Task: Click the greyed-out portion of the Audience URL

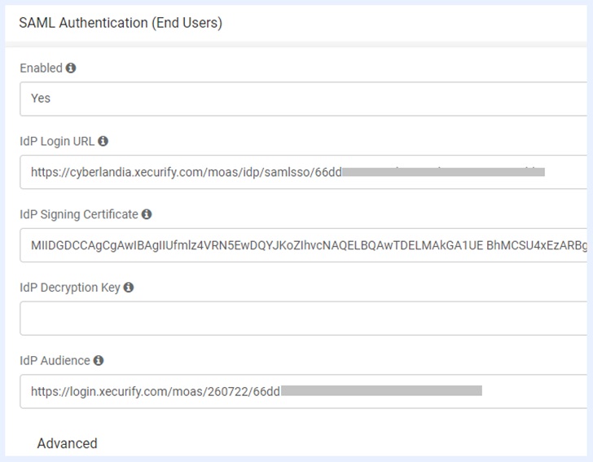Action: (x=381, y=391)
